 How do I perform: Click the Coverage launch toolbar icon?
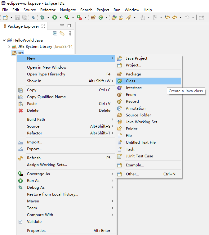coord(67,17)
